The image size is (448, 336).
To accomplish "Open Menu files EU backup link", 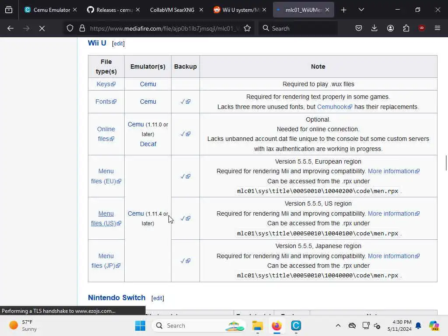I will (x=185, y=176).
